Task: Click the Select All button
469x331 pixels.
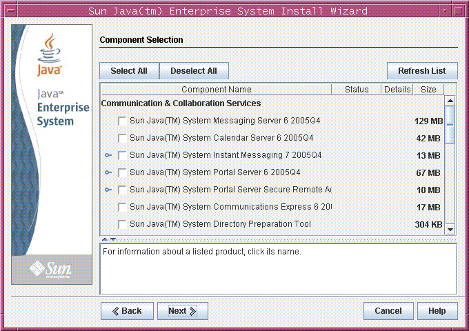Action: point(129,71)
